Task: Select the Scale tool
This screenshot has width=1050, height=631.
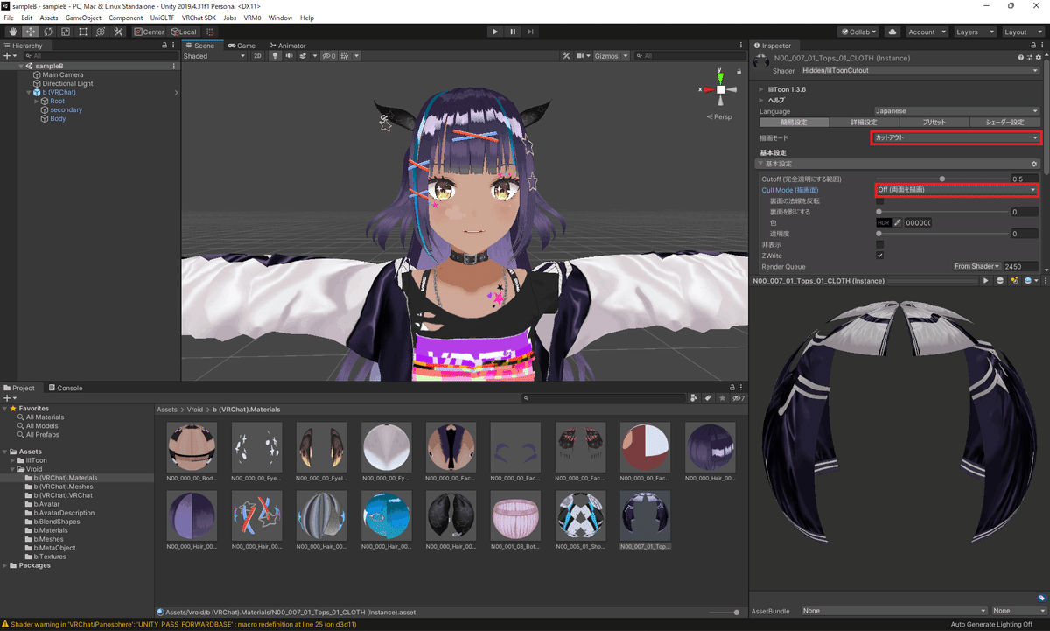Action: [x=65, y=32]
